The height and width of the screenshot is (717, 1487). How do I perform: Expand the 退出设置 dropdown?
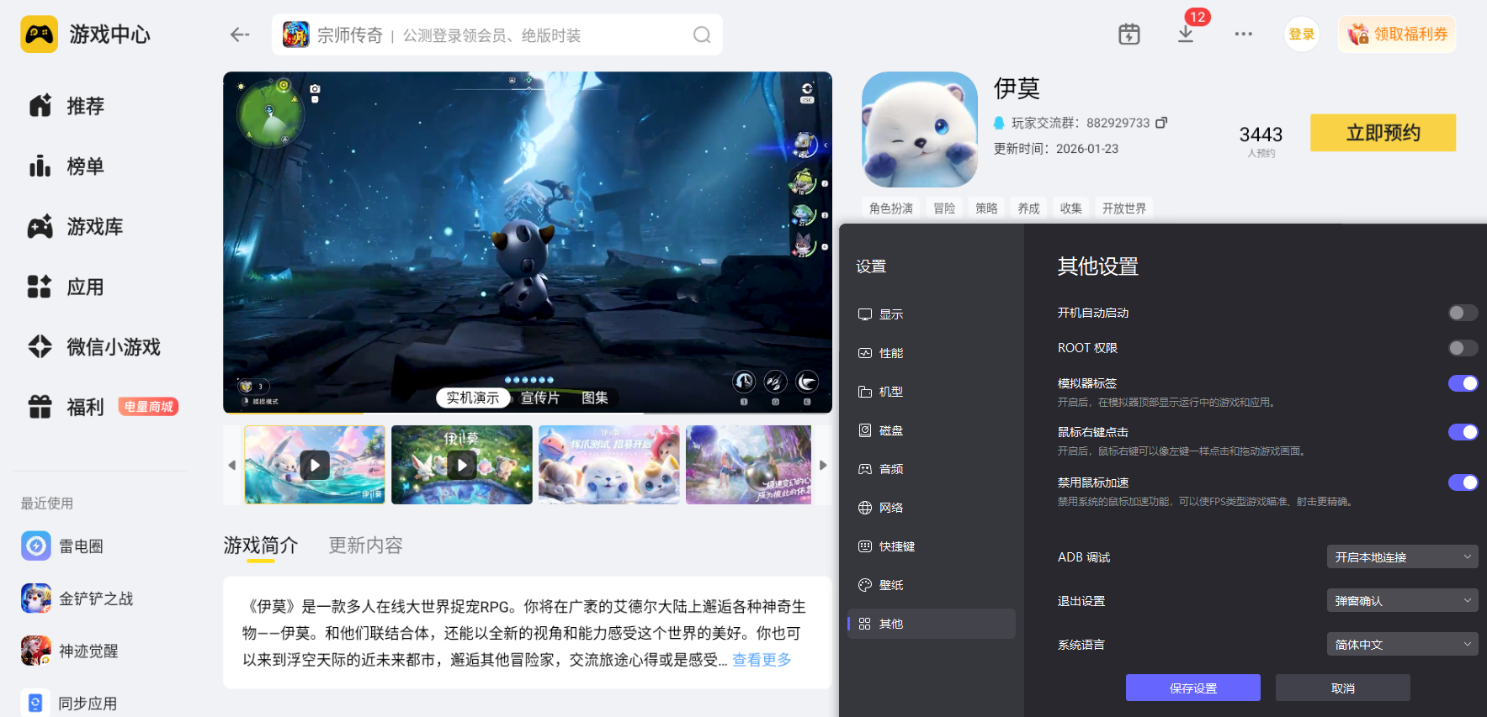(1402, 600)
